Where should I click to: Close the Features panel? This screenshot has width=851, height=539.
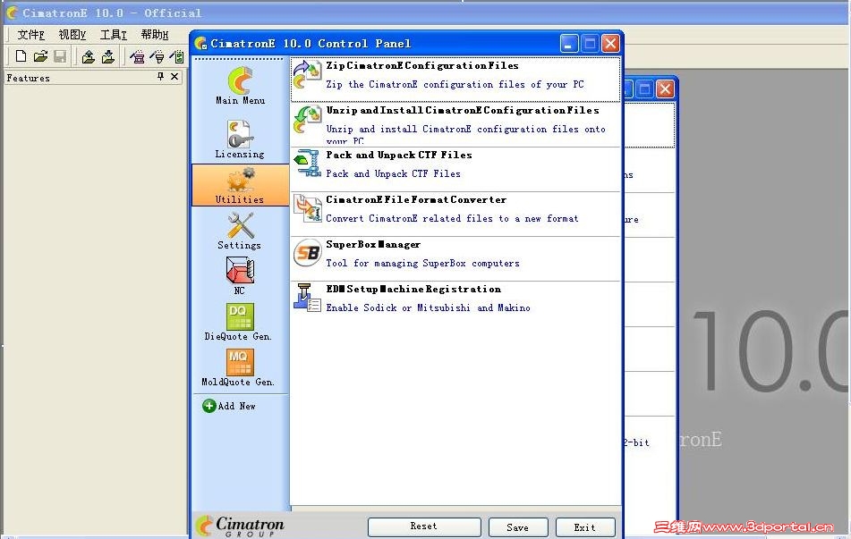click(174, 77)
